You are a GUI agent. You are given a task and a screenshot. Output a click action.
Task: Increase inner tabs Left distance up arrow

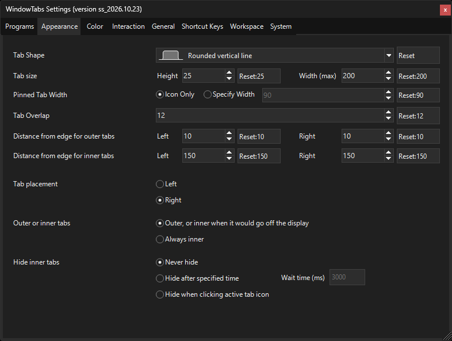pyautogui.click(x=229, y=152)
